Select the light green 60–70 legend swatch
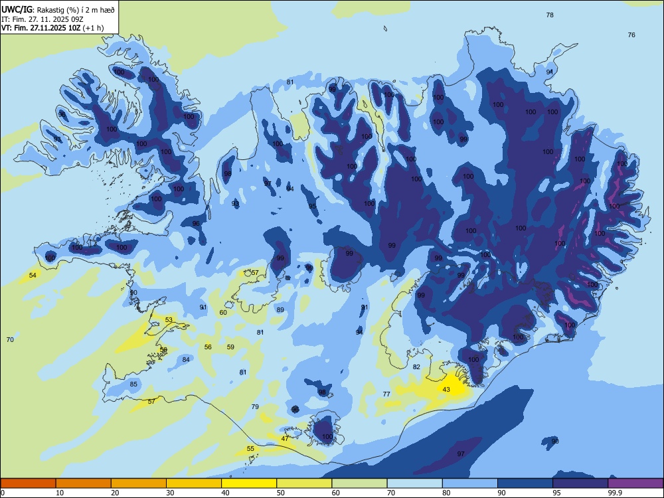This screenshot has width=664, height=498. (x=359, y=483)
